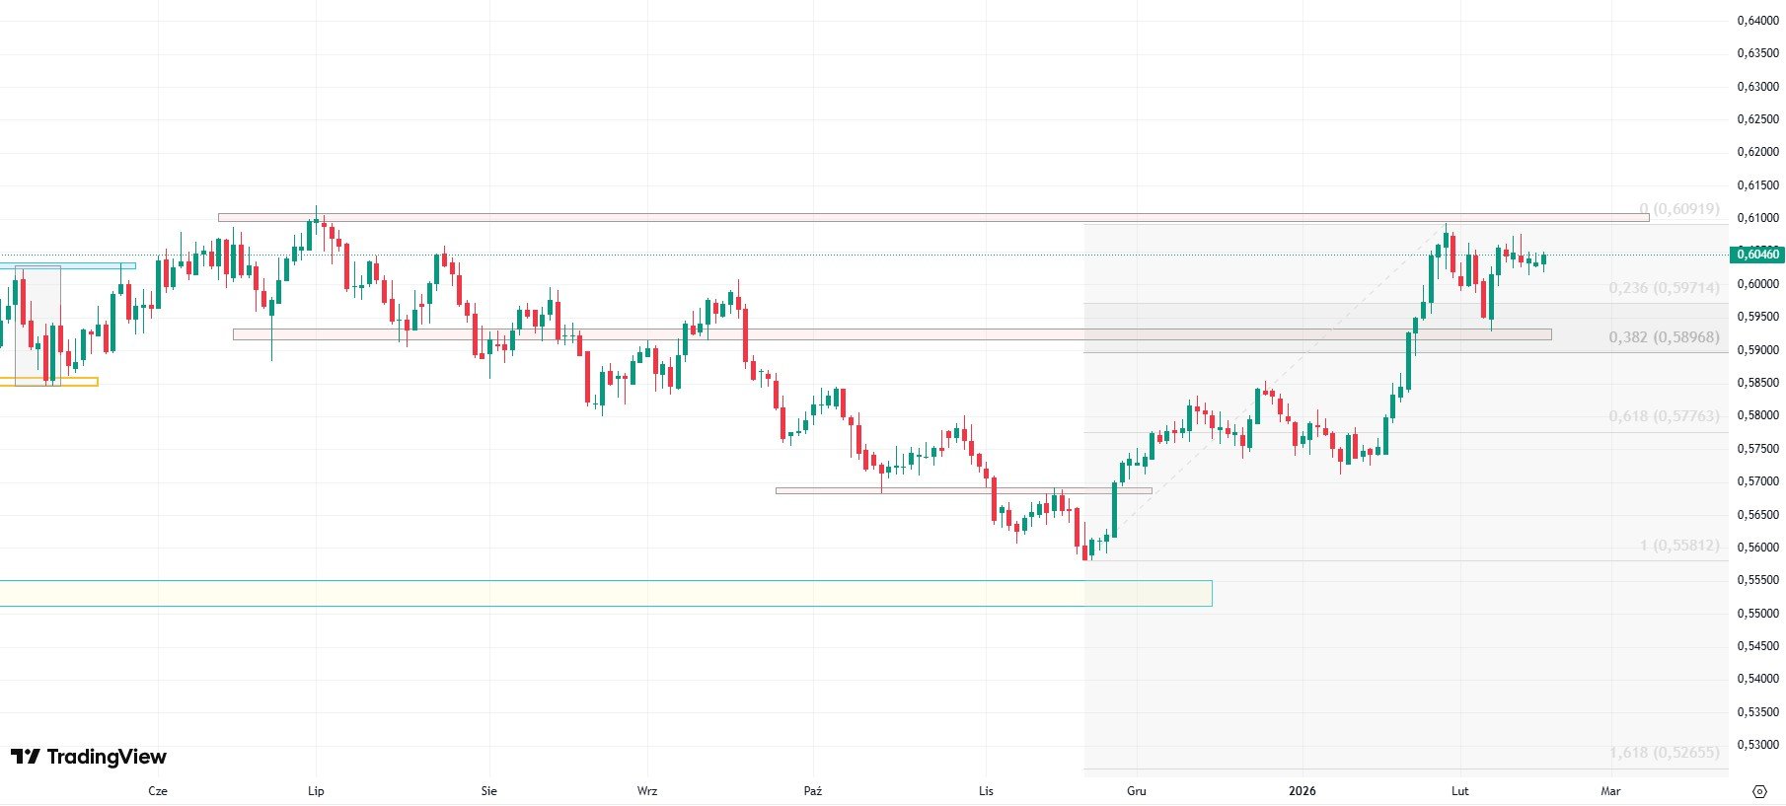Select the 0,382 Fibonacci level label

(1664, 337)
